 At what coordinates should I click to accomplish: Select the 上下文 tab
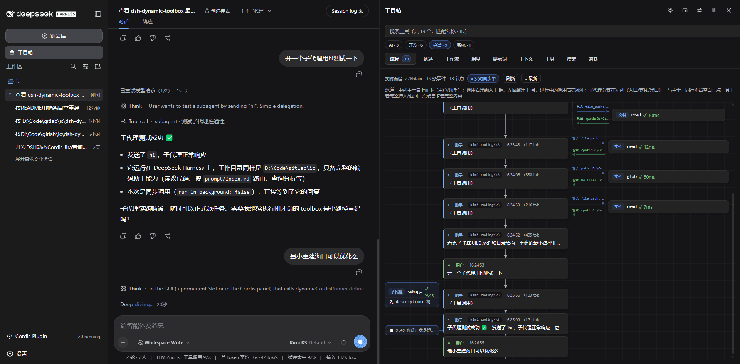[x=526, y=59]
